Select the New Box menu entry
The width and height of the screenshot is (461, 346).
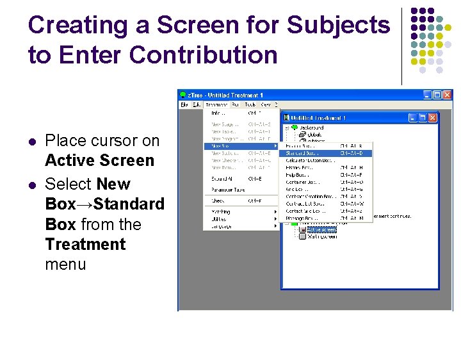(x=241, y=146)
